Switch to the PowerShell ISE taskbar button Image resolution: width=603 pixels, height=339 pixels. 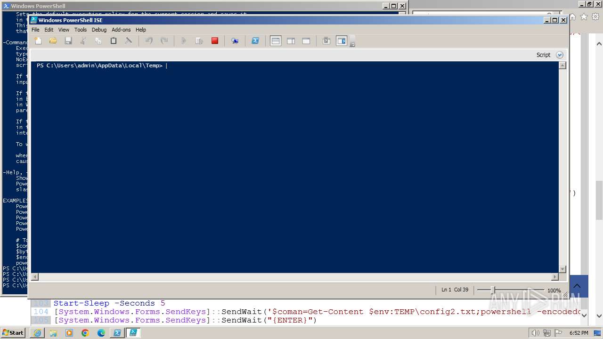point(133,333)
